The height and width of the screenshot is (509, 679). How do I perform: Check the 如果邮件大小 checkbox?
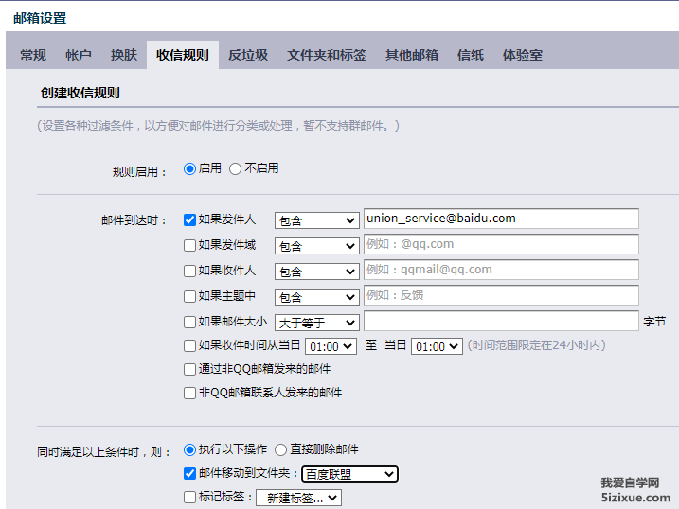[x=189, y=322]
